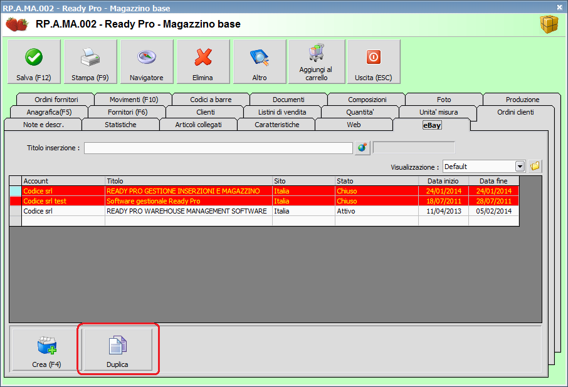Image resolution: width=568 pixels, height=387 pixels.
Task: Select the Statistiche tab
Action: (120, 125)
